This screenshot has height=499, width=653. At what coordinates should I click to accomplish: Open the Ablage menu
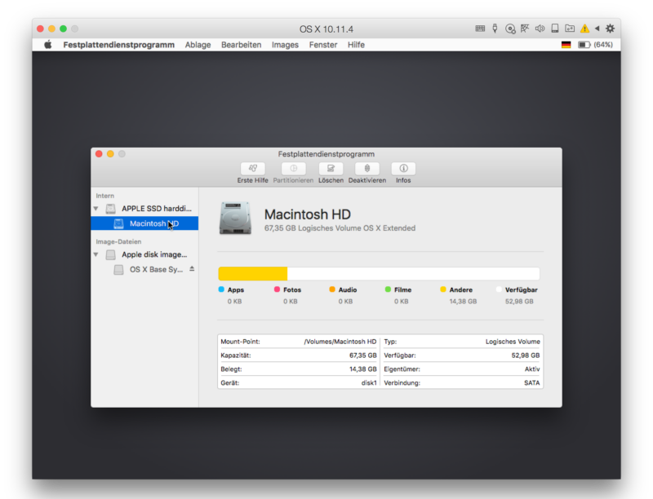[x=198, y=45]
